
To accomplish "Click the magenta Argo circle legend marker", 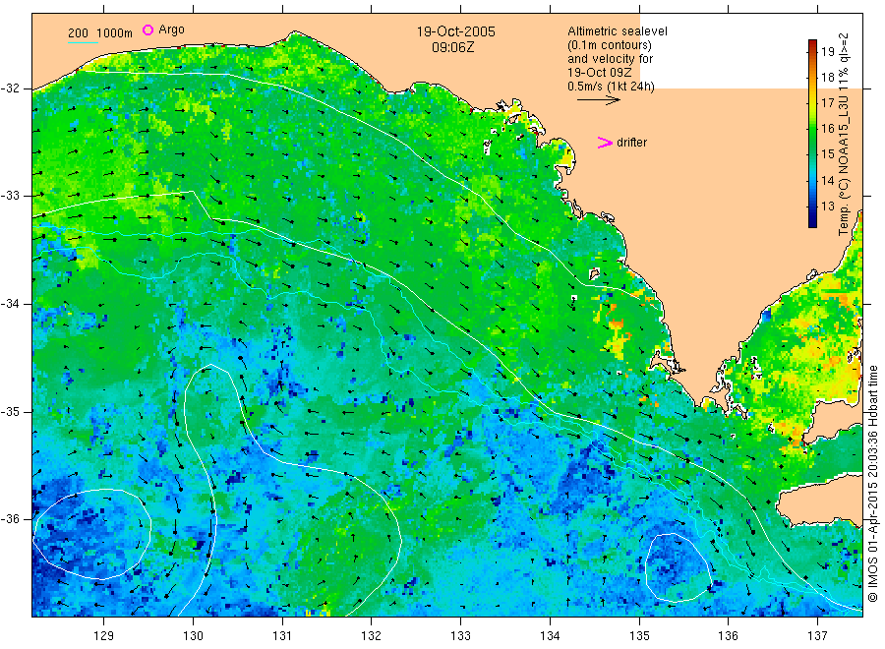I will click(x=147, y=29).
